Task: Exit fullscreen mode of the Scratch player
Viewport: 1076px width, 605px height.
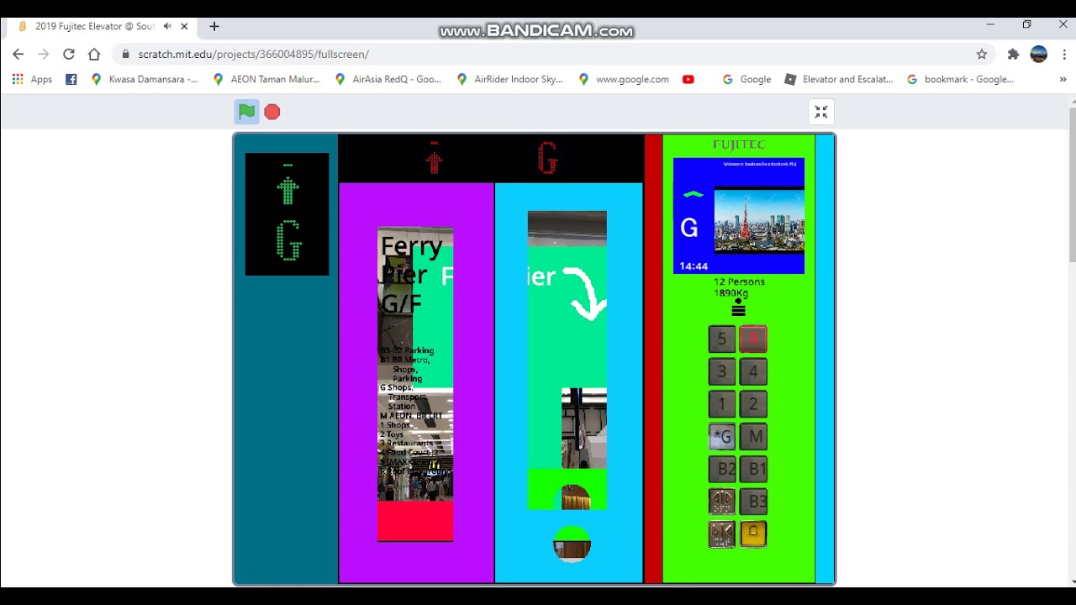Action: (x=821, y=112)
